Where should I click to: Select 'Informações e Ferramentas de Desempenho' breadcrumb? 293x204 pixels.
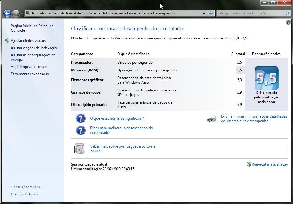point(138,13)
